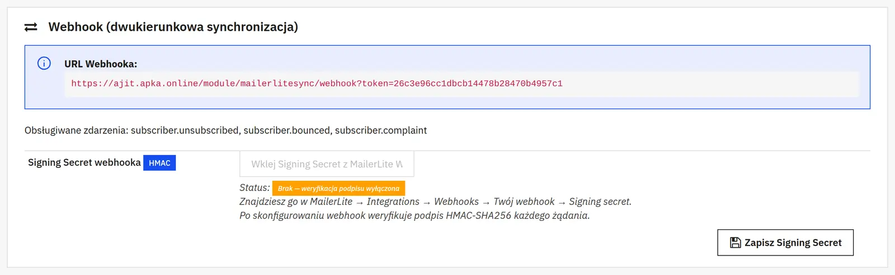This screenshot has width=895, height=275.
Task: Click the 'Znajdziesz go w MailerLite' hint text
Action: coord(435,201)
